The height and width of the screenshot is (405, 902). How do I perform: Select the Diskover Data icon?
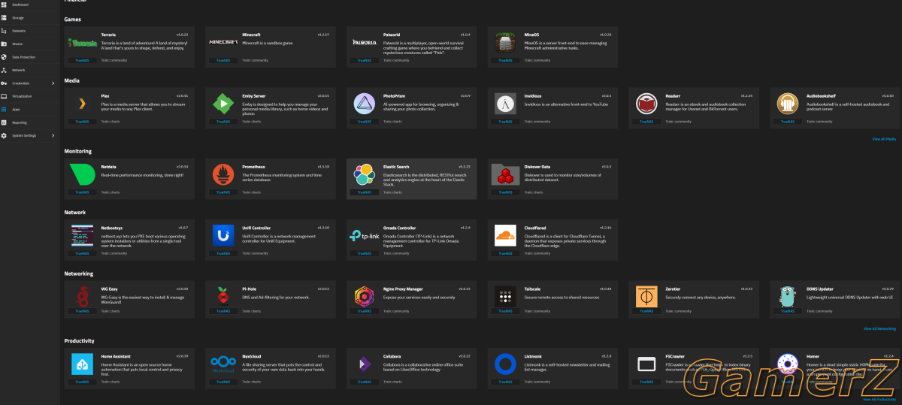point(506,175)
